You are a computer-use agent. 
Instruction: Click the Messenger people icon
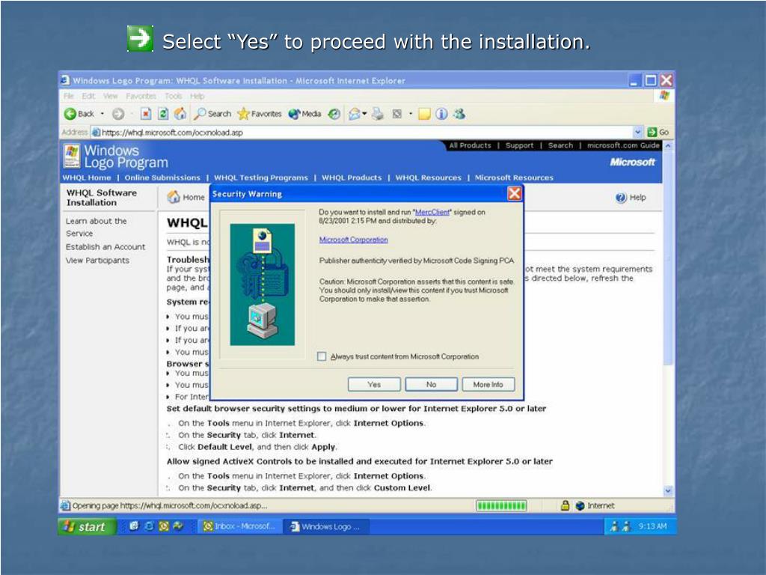pyautogui.click(x=459, y=114)
